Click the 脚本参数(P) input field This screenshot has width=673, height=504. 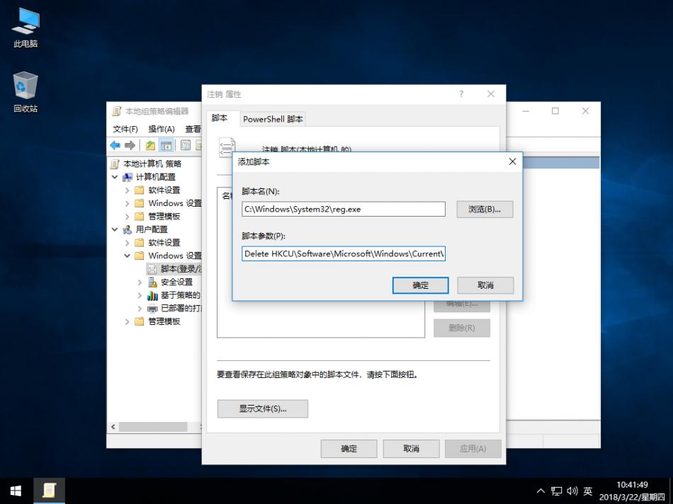click(x=344, y=254)
